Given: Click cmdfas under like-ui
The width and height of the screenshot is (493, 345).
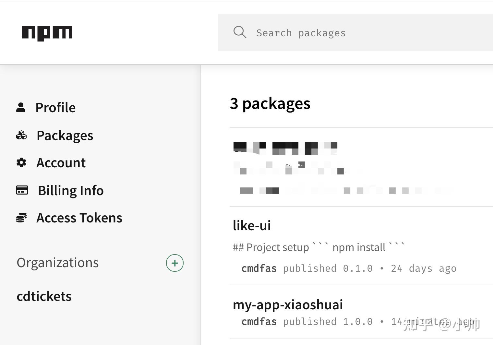Looking at the screenshot, I should 259,268.
